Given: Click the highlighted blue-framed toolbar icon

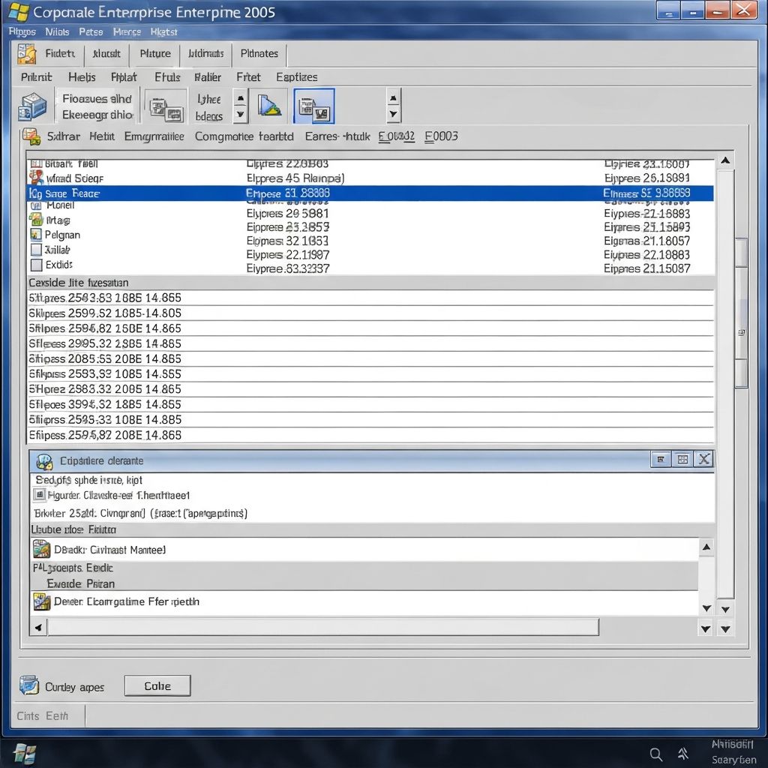Looking at the screenshot, I should [314, 106].
